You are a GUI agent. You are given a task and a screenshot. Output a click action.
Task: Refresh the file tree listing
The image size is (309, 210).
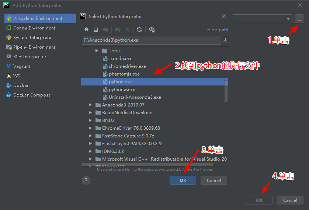coord(139,29)
